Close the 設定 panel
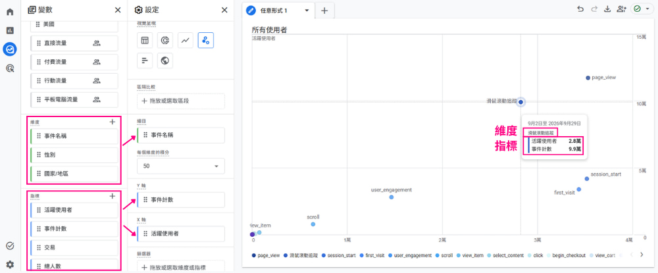This screenshot has height=273, width=658. 224,10
